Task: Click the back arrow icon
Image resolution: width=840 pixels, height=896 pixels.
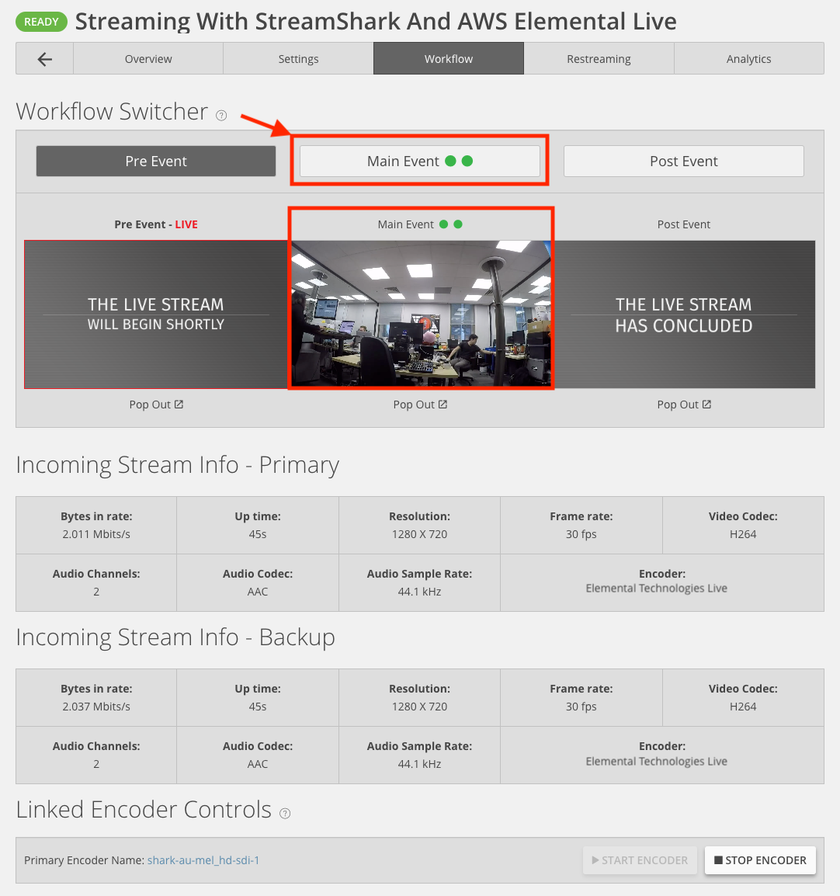Action: [44, 59]
